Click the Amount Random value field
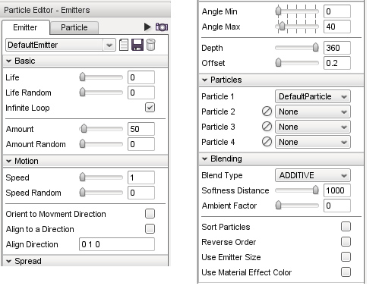This screenshot has width=379, height=289. [x=141, y=144]
